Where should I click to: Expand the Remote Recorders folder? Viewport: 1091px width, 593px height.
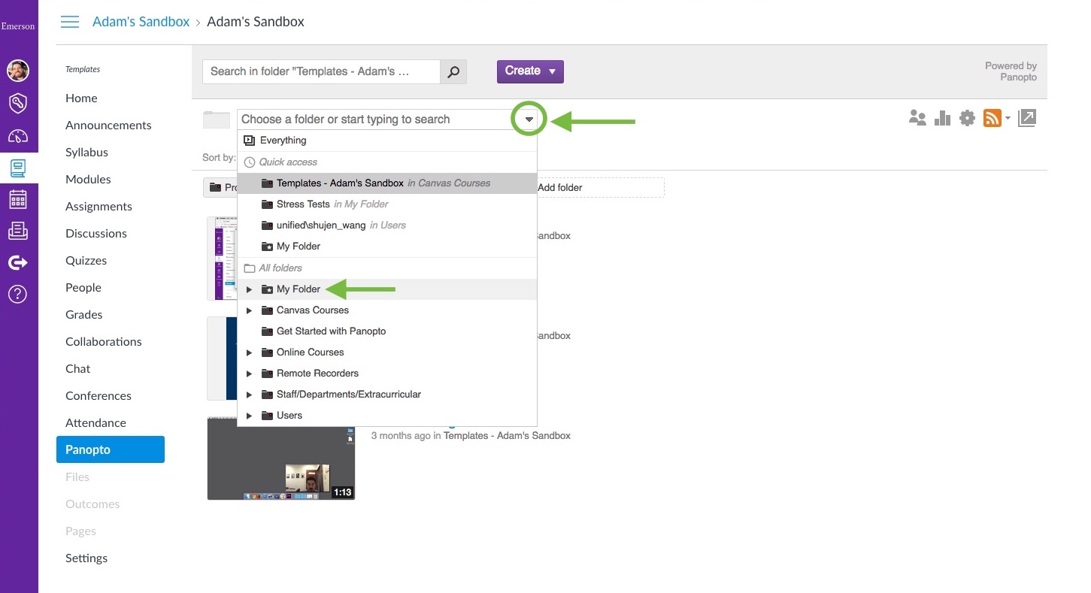point(249,374)
